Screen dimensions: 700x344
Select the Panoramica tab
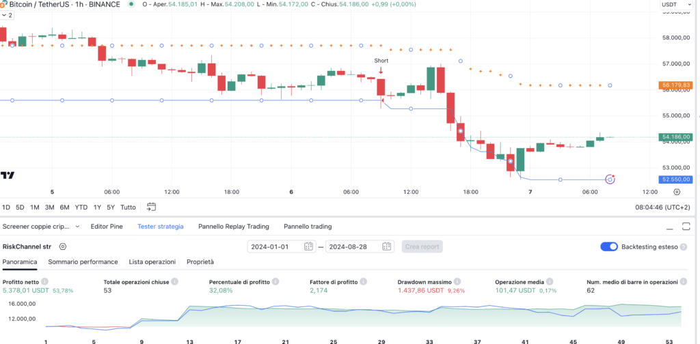[x=20, y=262]
